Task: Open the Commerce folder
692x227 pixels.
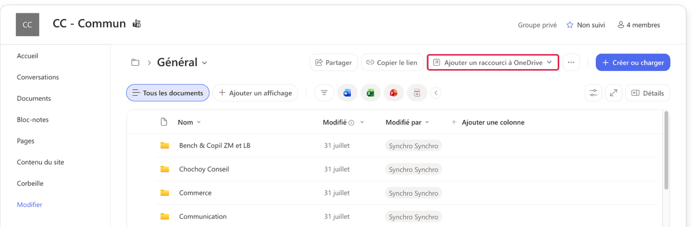Action: click(x=195, y=193)
